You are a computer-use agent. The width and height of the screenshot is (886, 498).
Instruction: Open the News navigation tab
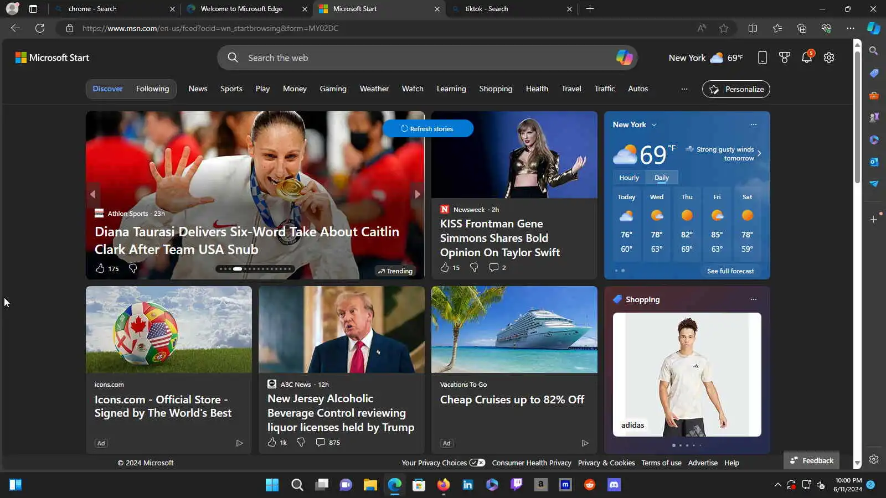point(198,89)
